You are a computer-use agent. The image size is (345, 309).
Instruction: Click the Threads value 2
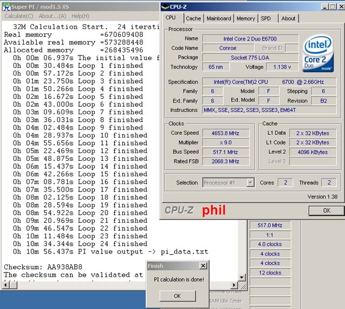point(329,182)
